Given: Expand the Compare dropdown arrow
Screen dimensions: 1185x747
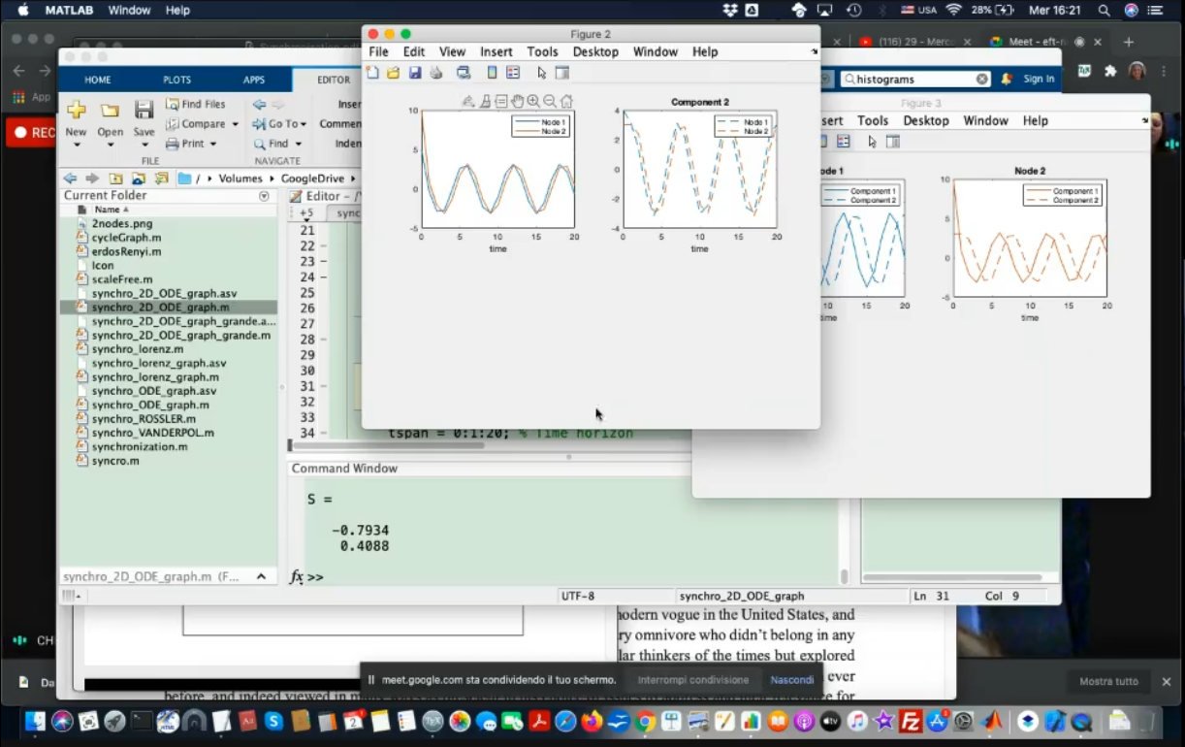Looking at the screenshot, I should (235, 124).
